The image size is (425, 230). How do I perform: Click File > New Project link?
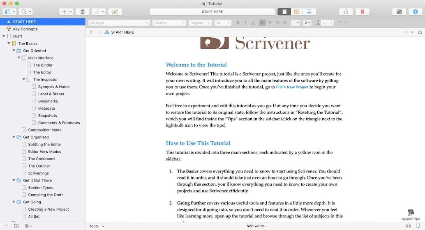coord(292,87)
